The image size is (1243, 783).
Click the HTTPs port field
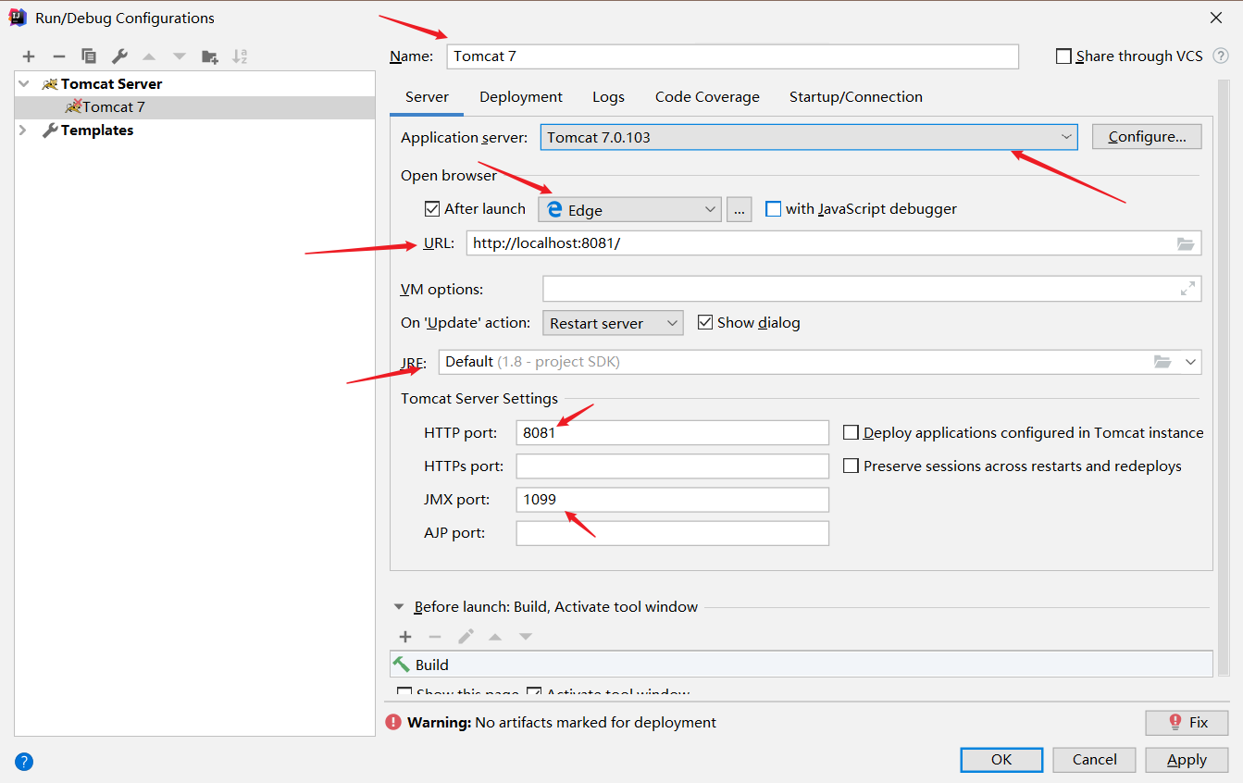click(672, 466)
